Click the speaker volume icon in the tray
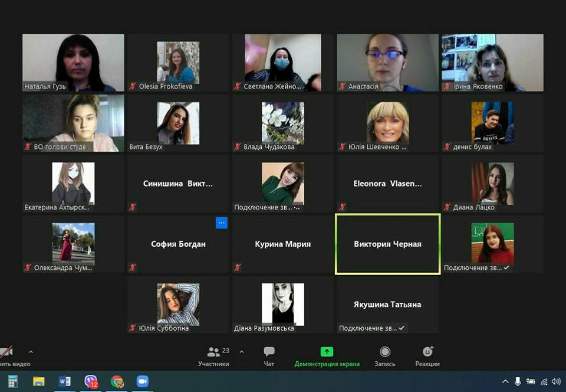 coord(555,381)
